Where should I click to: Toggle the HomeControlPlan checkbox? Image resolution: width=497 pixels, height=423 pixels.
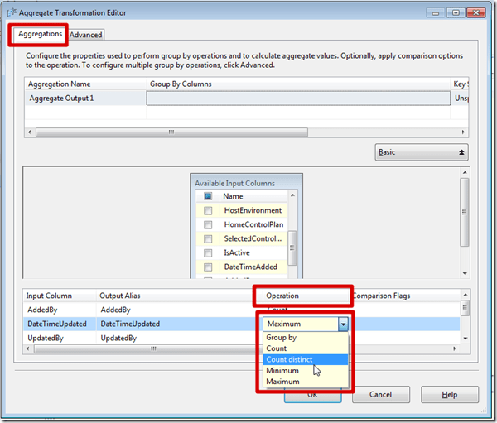pyautogui.click(x=208, y=224)
